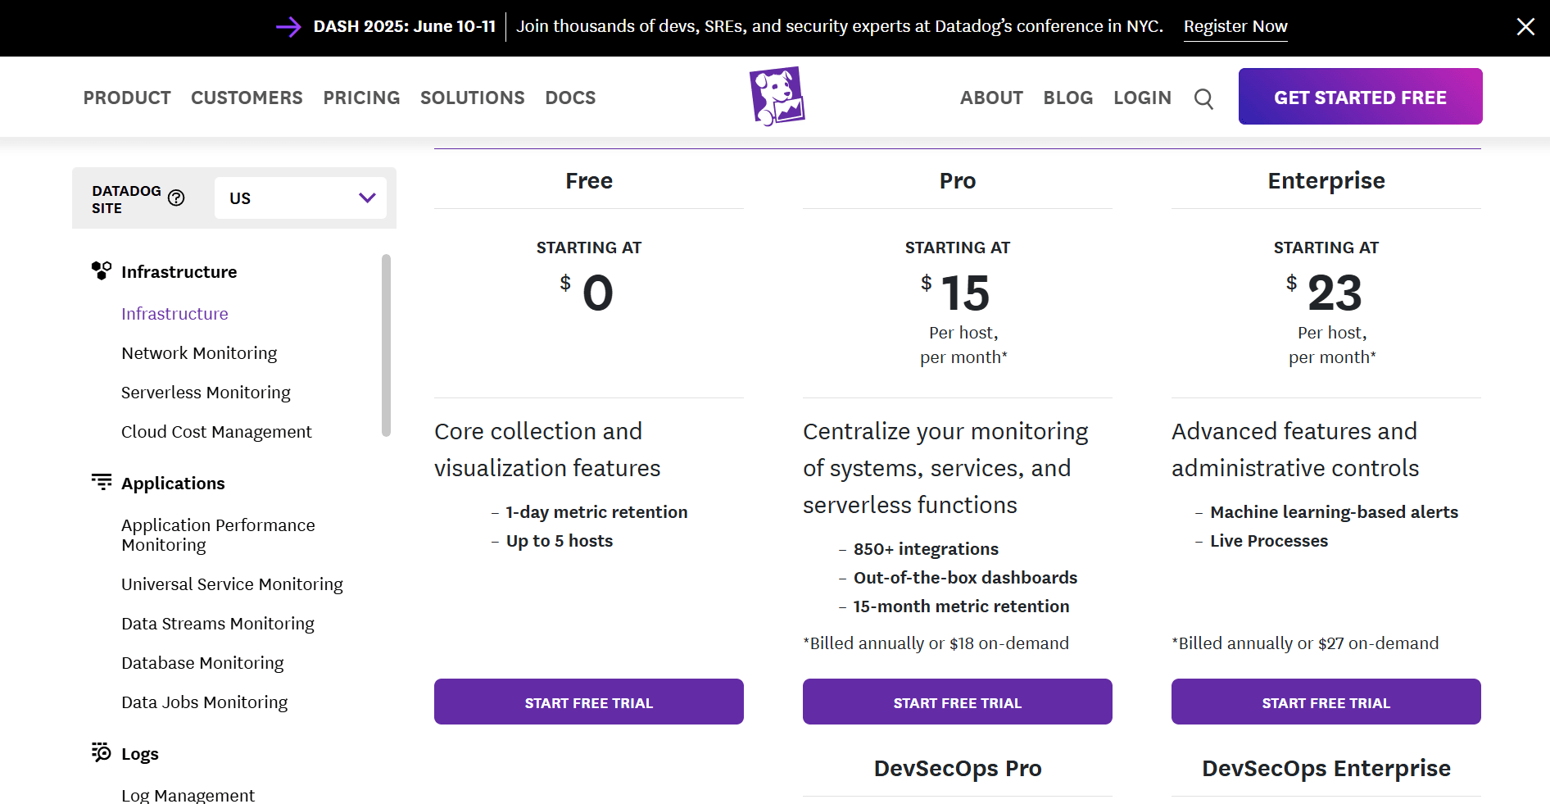1550x804 pixels.
Task: Click the purple arrow in the DASH banner
Action: coord(288,26)
